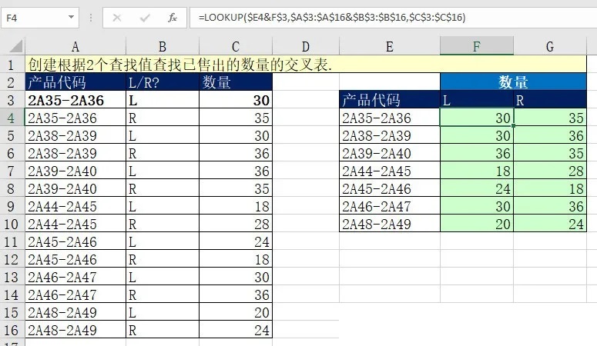Click the confirm formula checkmark icon

(145, 18)
